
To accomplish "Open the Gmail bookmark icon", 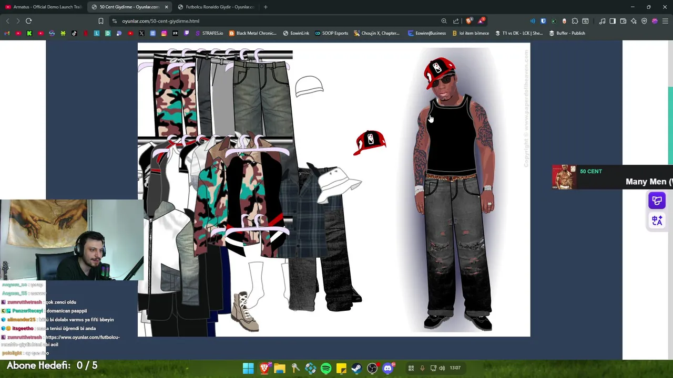I will coord(7,33).
